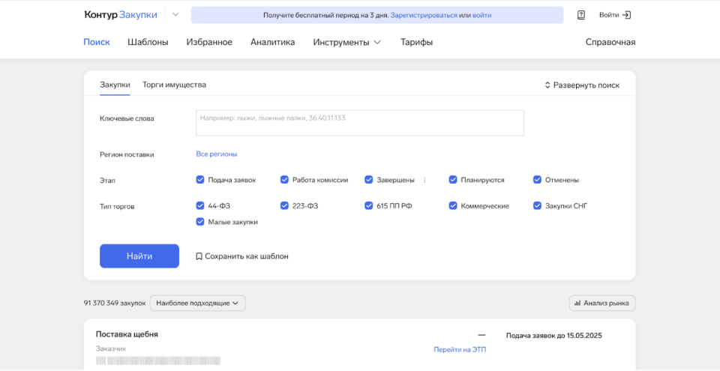Click the Войти login arrow icon
Image resolution: width=720 pixels, height=371 pixels.
click(x=627, y=15)
